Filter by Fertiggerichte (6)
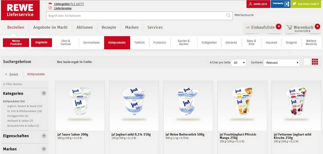This screenshot has height=154, width=323. click(18, 116)
